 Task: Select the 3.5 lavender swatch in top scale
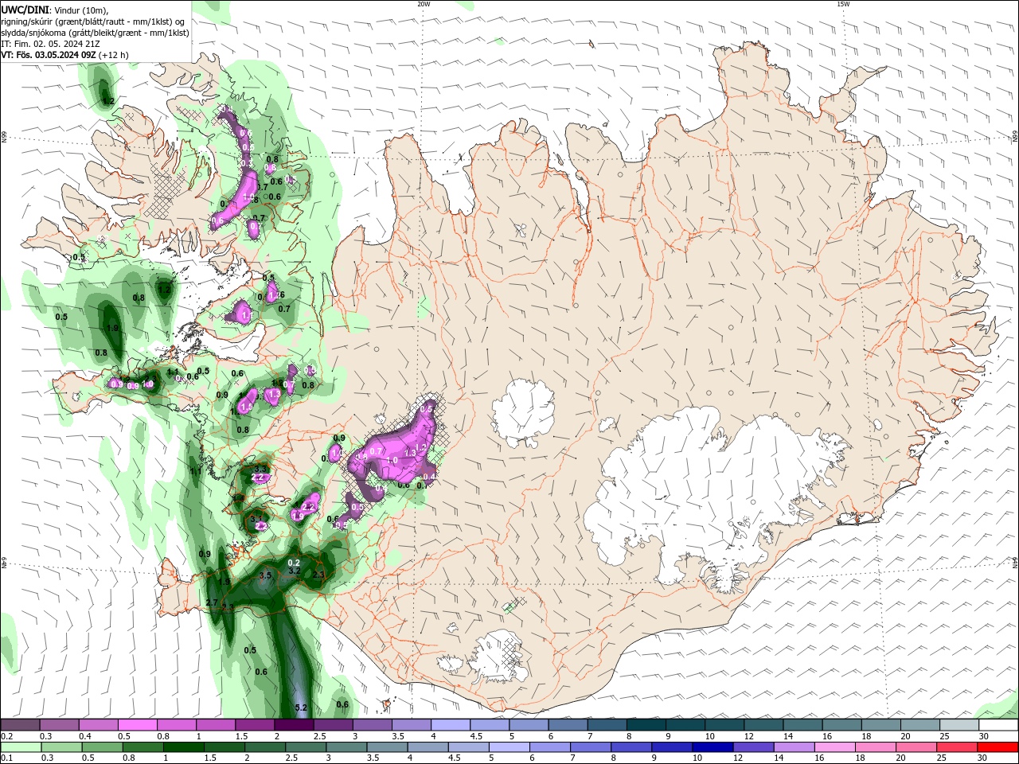click(x=412, y=725)
